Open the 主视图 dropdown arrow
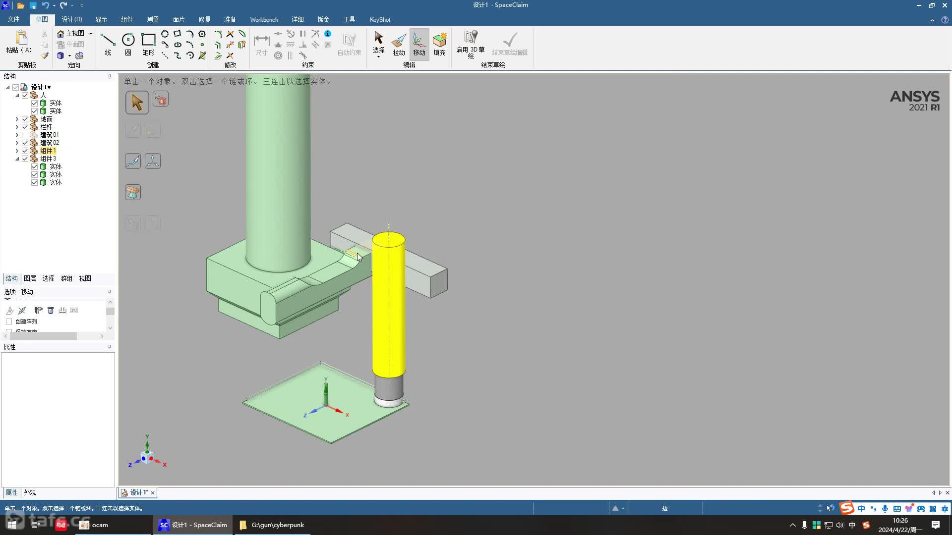Image resolution: width=952 pixels, height=535 pixels. tap(91, 34)
